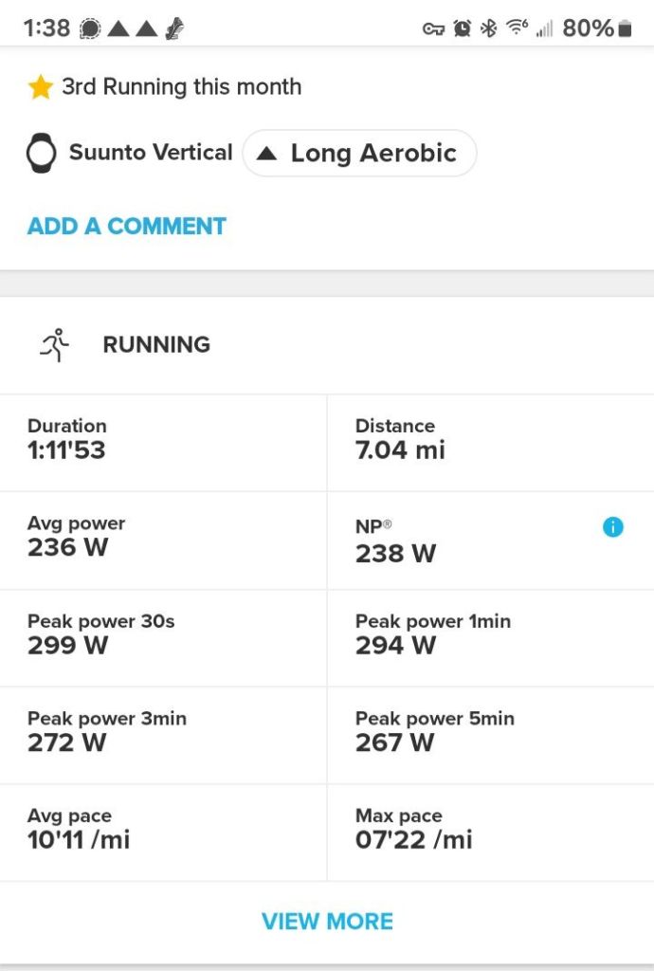Tap the 3rd Running this month text
This screenshot has height=971, width=654.
click(x=181, y=87)
